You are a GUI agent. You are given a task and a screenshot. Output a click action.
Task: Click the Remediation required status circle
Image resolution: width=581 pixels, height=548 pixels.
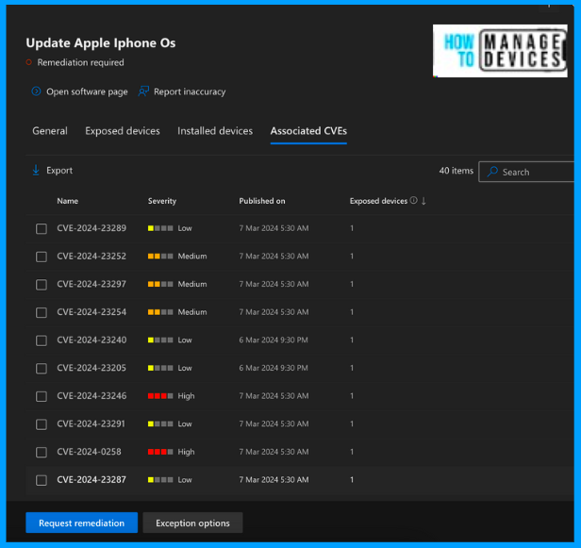(28, 62)
